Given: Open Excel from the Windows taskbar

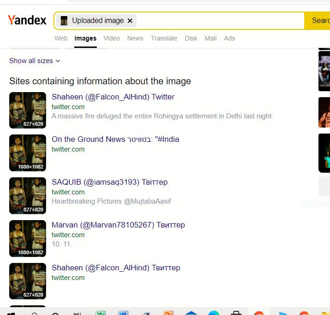Looking at the screenshot, I should click(x=100, y=313).
